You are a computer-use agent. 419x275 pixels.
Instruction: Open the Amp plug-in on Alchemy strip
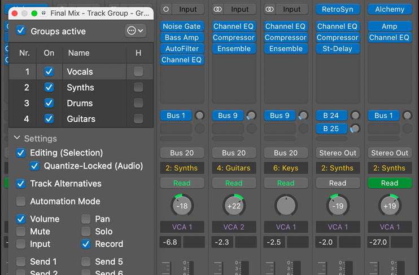pyautogui.click(x=390, y=26)
